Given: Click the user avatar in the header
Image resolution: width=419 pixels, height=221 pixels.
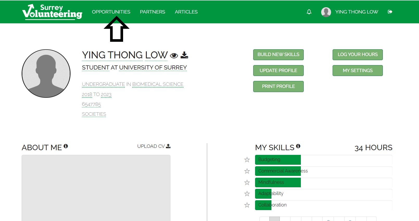Looking at the screenshot, I should (326, 12).
